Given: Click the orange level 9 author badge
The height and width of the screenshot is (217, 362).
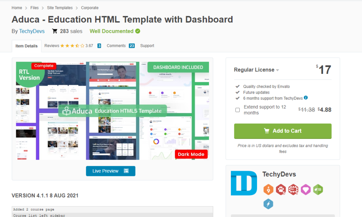Looking at the screenshot, I should 268,190.
